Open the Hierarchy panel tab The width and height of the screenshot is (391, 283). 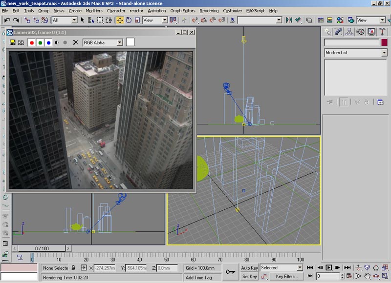(x=349, y=32)
